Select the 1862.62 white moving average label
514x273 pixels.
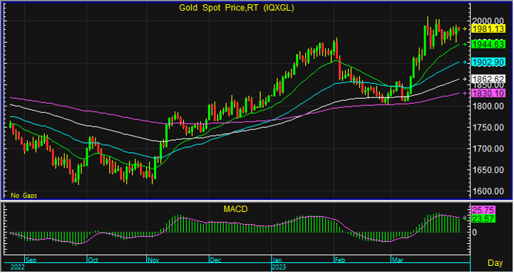click(x=488, y=79)
